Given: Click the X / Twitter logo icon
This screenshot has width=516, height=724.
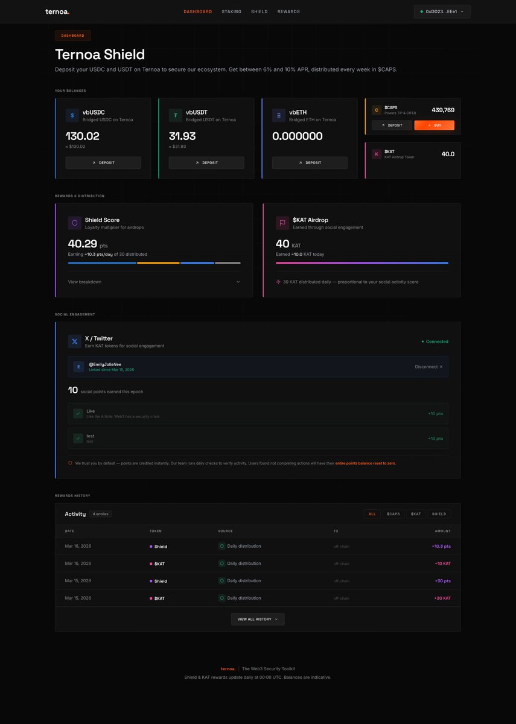Looking at the screenshot, I should click(75, 341).
